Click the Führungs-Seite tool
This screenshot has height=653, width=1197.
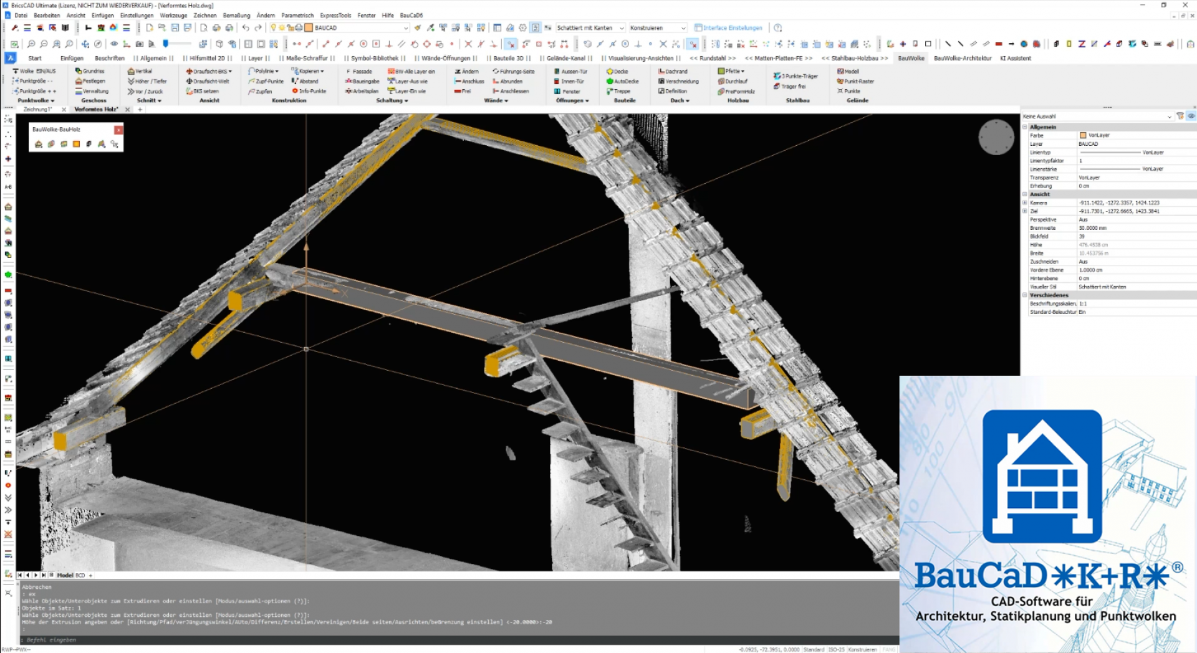point(514,71)
